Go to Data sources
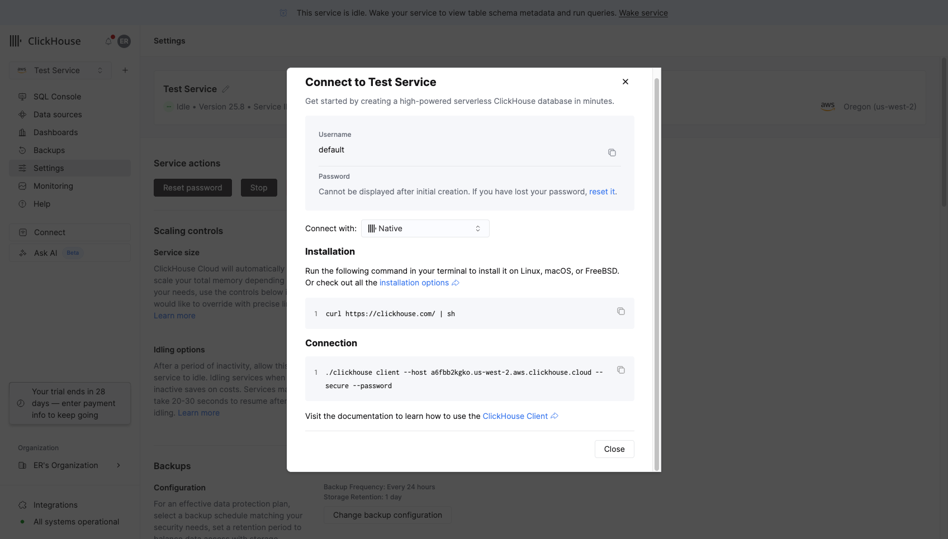Viewport: 948px width, 539px height. point(70,115)
